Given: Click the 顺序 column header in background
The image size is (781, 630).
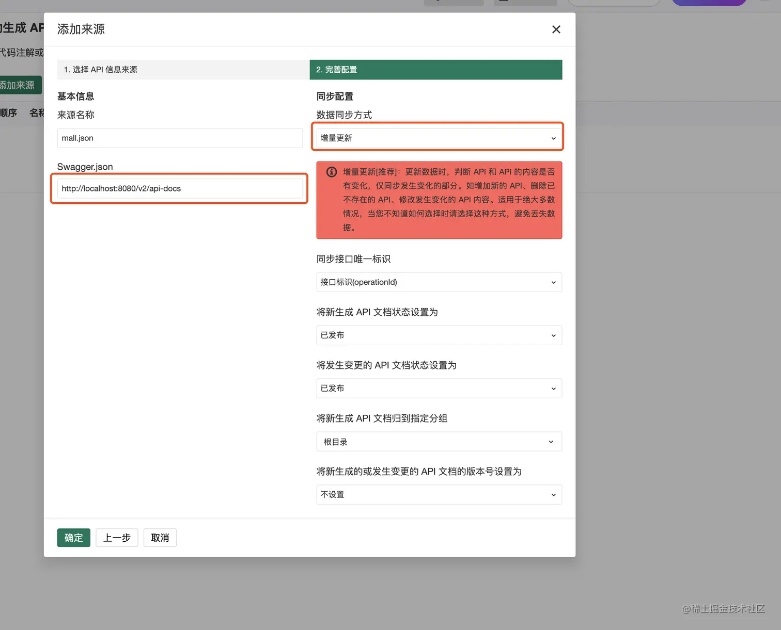Looking at the screenshot, I should pos(8,113).
